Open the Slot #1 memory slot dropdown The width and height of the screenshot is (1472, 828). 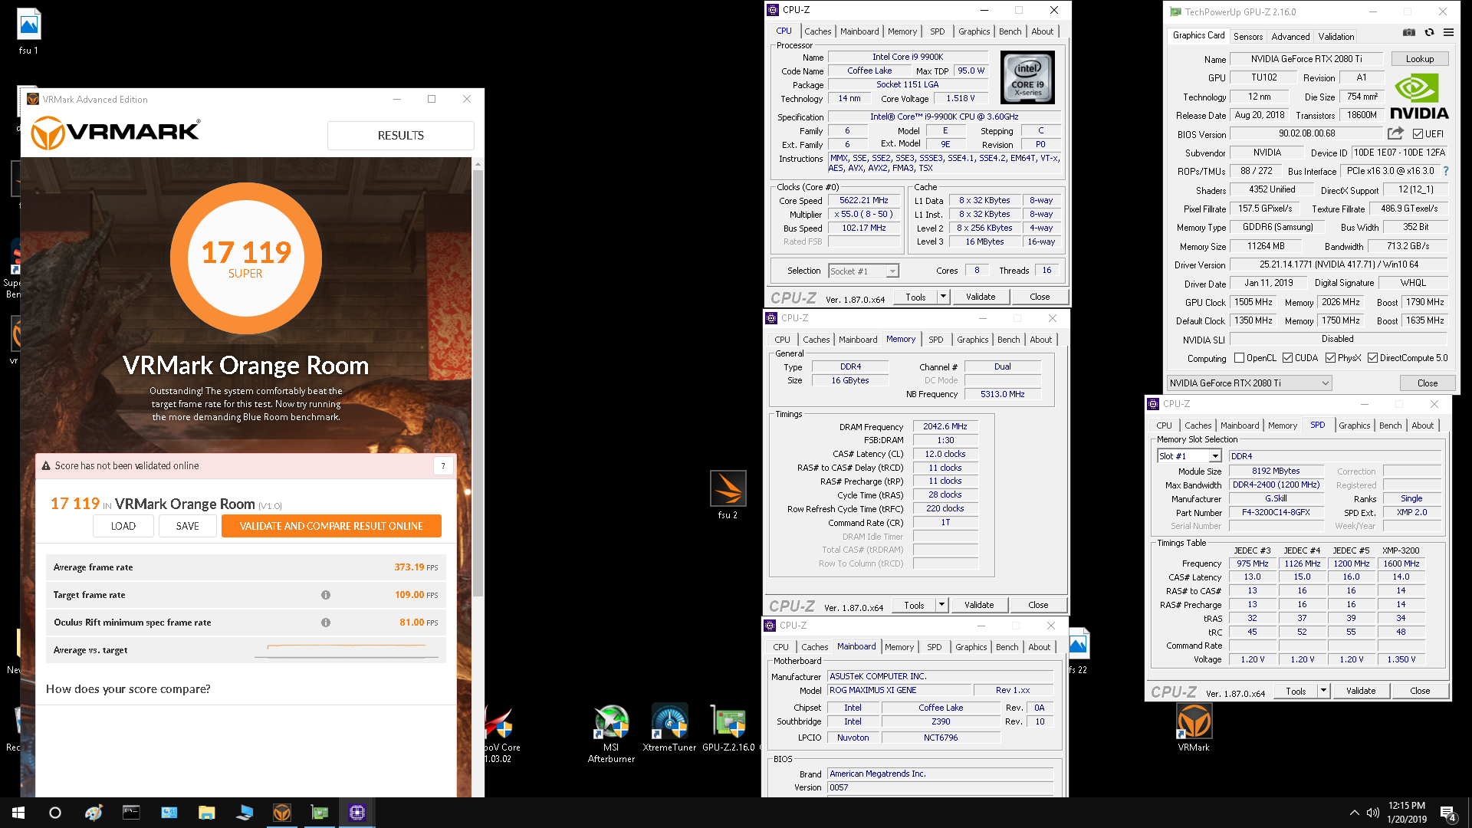(x=1188, y=456)
